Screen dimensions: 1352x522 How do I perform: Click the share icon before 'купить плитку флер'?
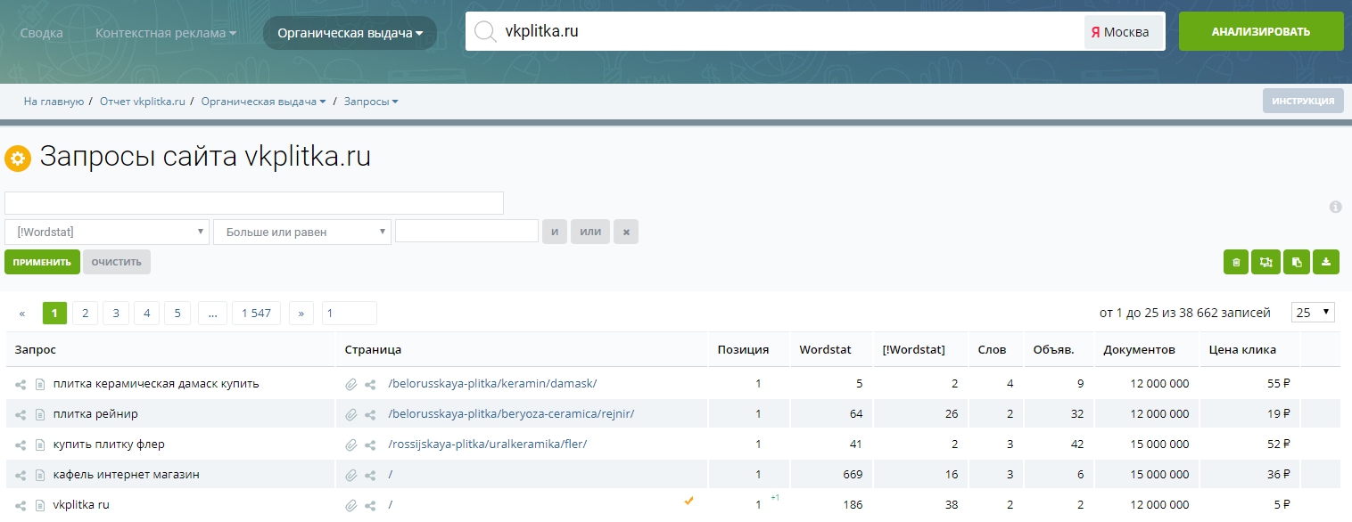pos(21,445)
